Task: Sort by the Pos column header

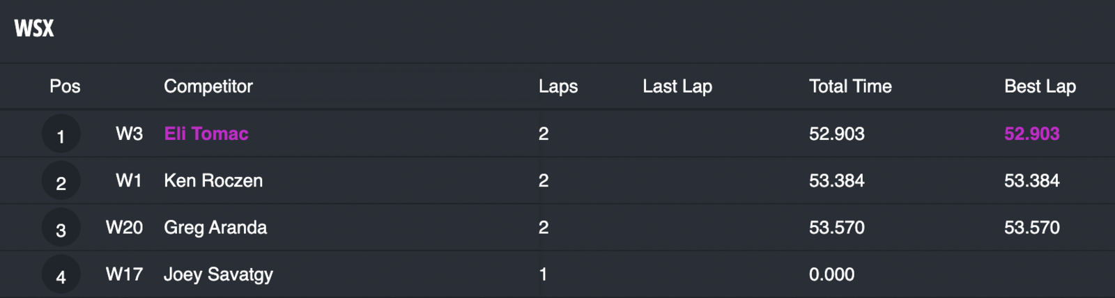Action: [65, 86]
